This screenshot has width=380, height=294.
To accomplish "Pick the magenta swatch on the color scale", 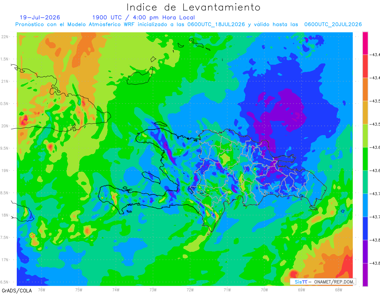I will [x=365, y=43].
